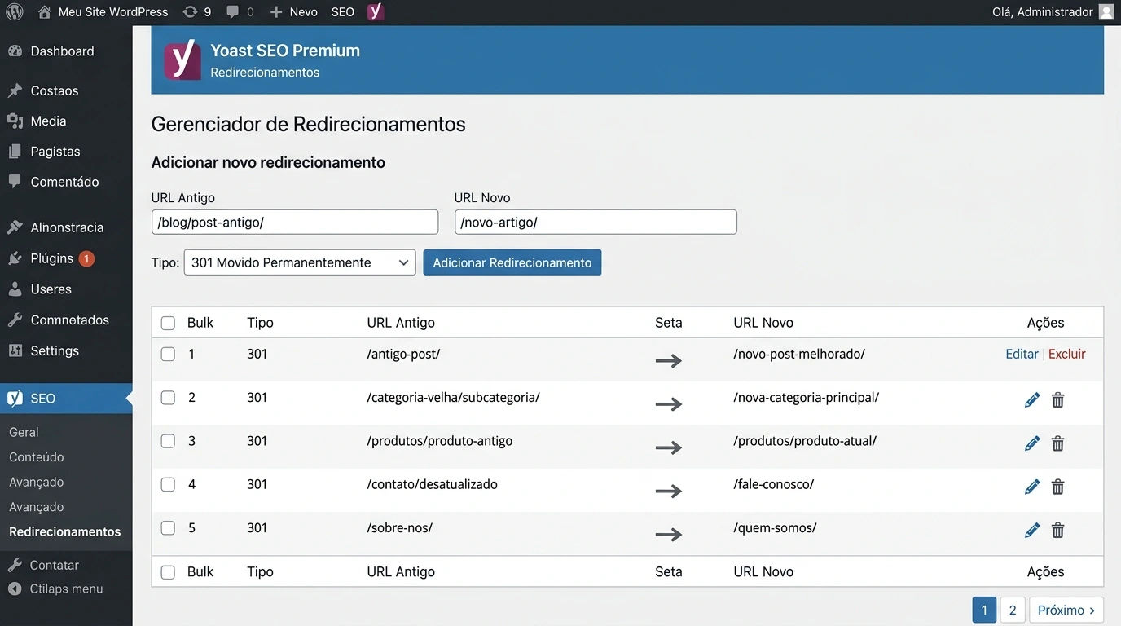The image size is (1121, 626).
Task: Click the Contatar wrench icon
Action: click(15, 565)
